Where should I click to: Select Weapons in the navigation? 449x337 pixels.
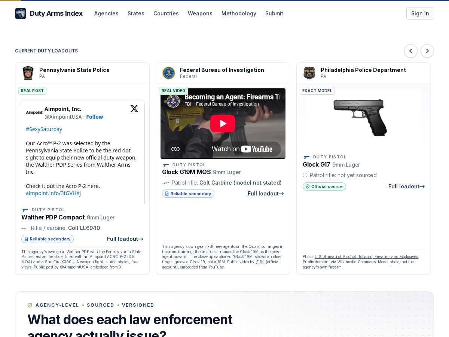pyautogui.click(x=200, y=13)
